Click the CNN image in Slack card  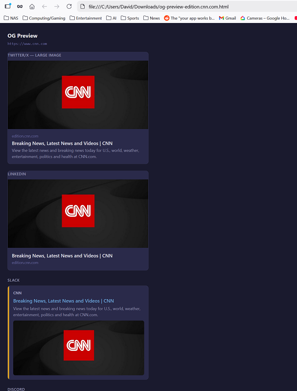(79, 348)
